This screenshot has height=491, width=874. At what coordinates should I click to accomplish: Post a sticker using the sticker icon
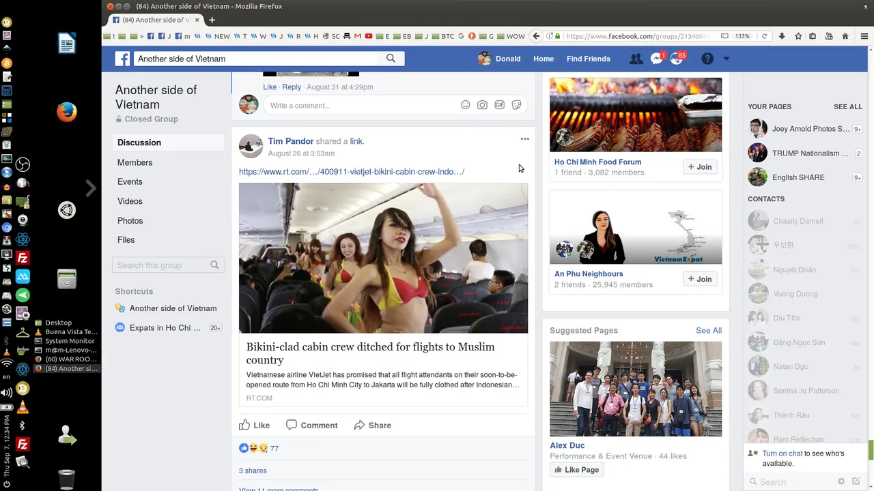516,105
